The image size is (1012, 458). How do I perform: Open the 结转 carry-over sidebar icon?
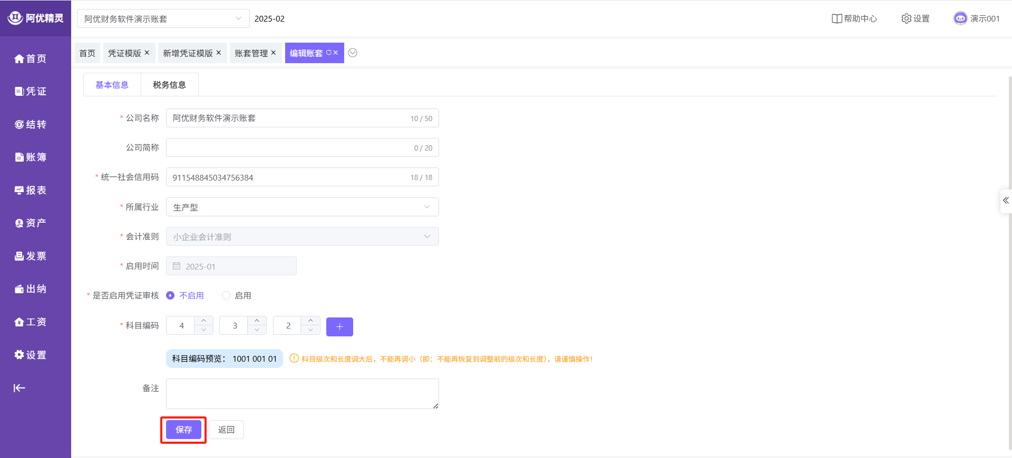coord(19,125)
